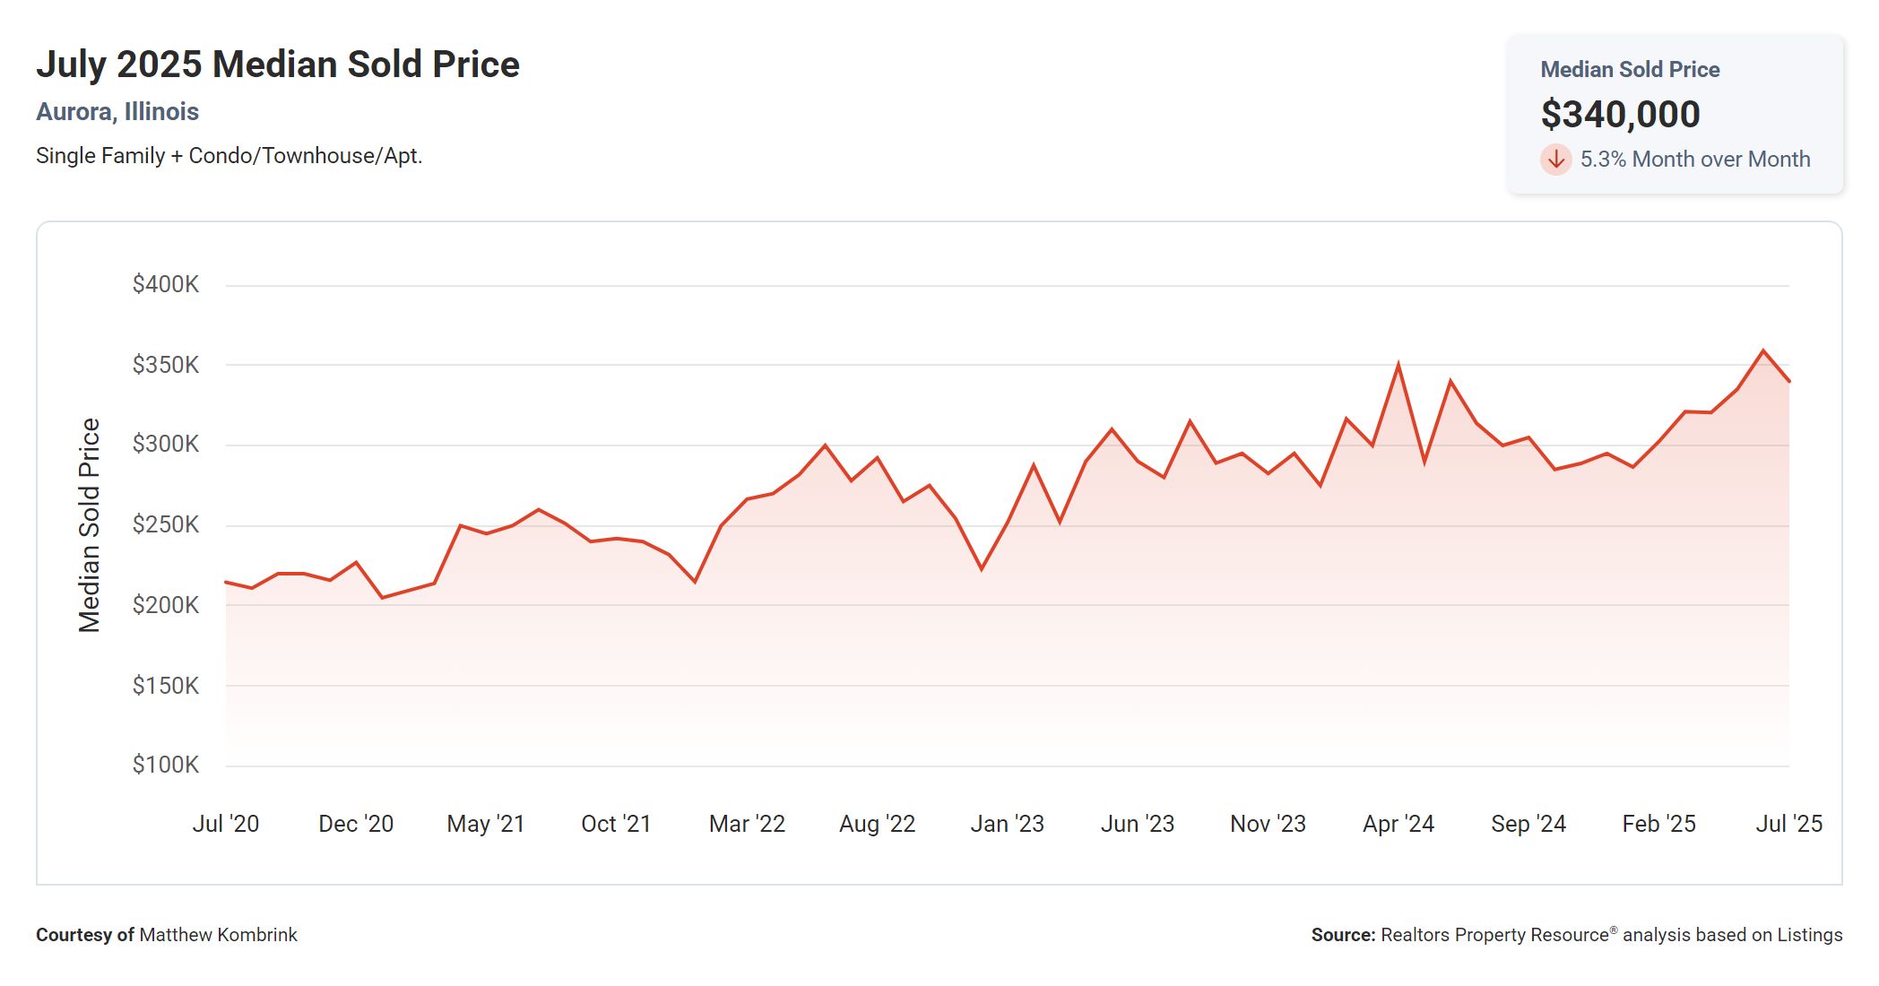The width and height of the screenshot is (1879, 986).
Task: Click the "Jul '25" x-axis label
Action: 1788,824
